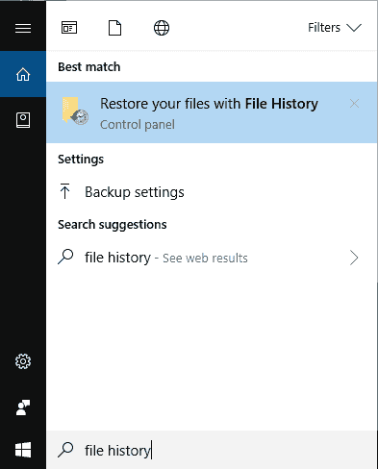Open Backup settings
This screenshot has height=469, width=378.
212,192
